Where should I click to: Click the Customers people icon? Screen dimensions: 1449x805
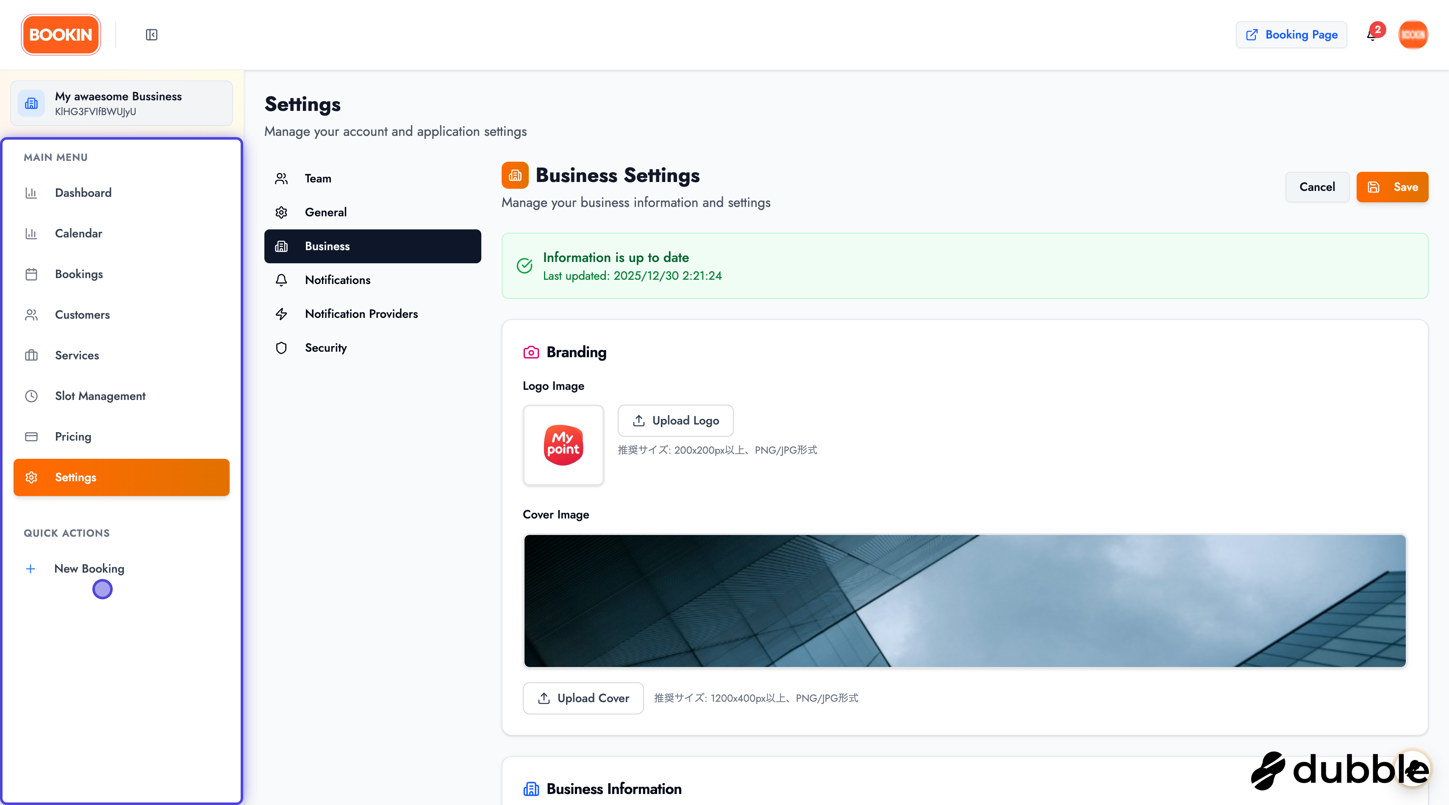point(31,314)
